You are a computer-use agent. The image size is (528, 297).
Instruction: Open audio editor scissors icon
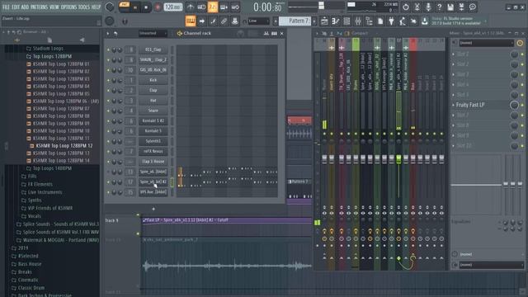tap(417, 7)
